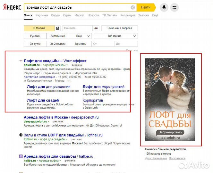This screenshot has height=173, width=213.
Task: Click Дать объявление link
Action: (156, 158)
